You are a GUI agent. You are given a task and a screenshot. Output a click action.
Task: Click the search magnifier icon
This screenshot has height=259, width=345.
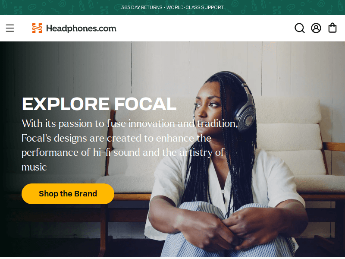pos(300,28)
